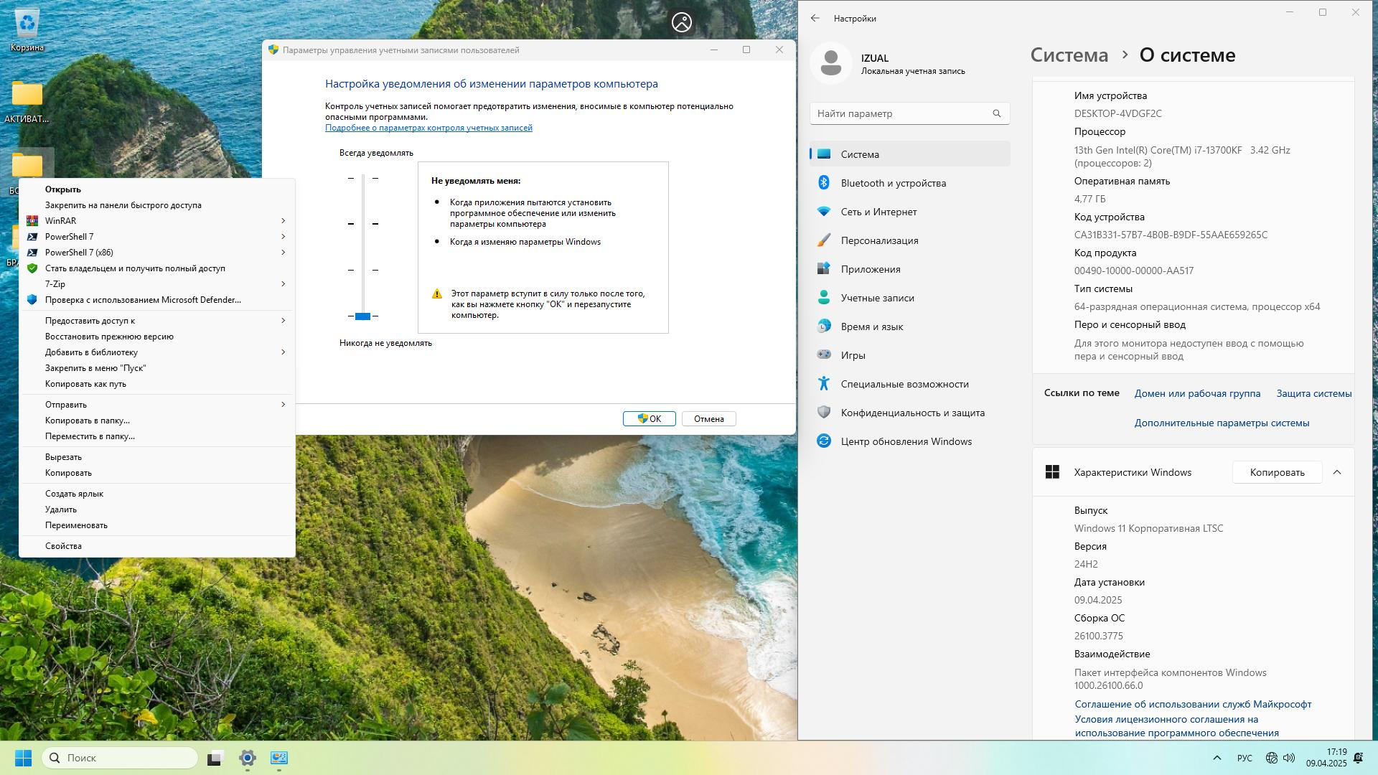The image size is (1378, 775).
Task: Open Дополнительные параметры системы link
Action: 1222,423
